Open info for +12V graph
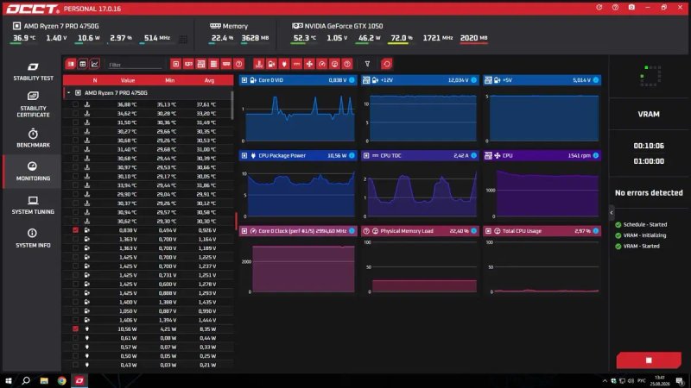 (x=473, y=80)
